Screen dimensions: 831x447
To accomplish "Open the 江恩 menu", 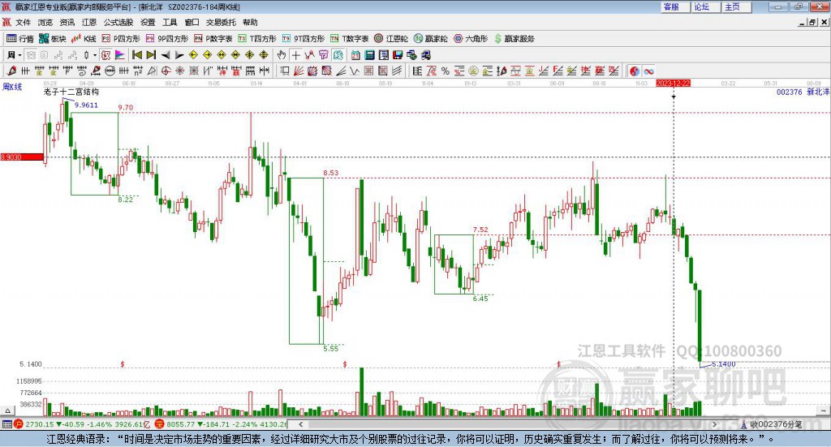I will [x=89, y=22].
